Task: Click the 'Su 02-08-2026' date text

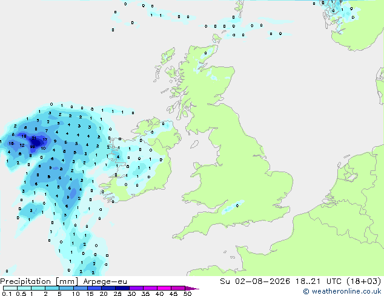Action: [255, 282]
